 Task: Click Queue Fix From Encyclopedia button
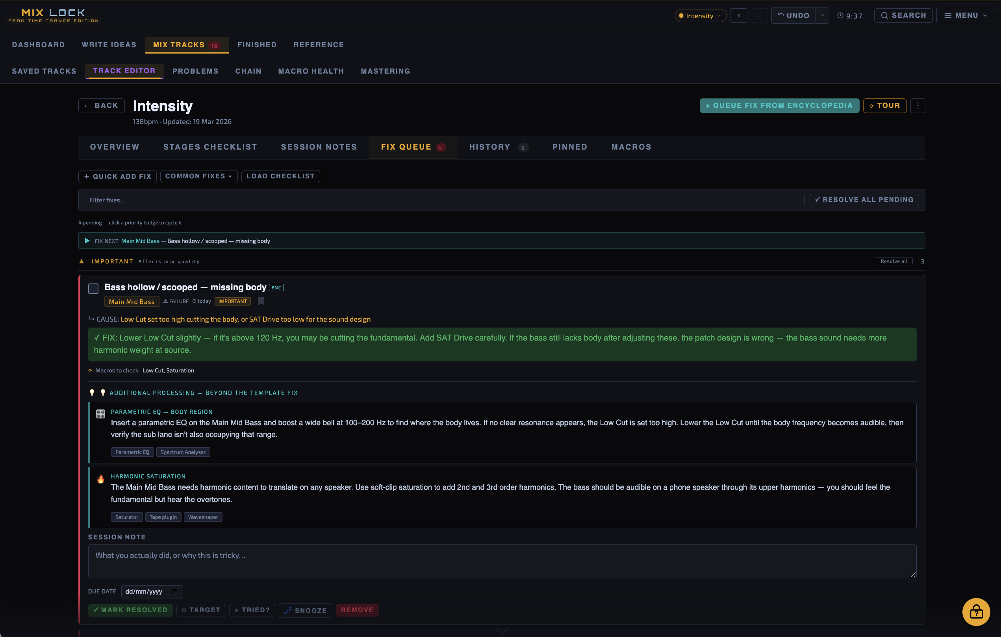point(779,106)
